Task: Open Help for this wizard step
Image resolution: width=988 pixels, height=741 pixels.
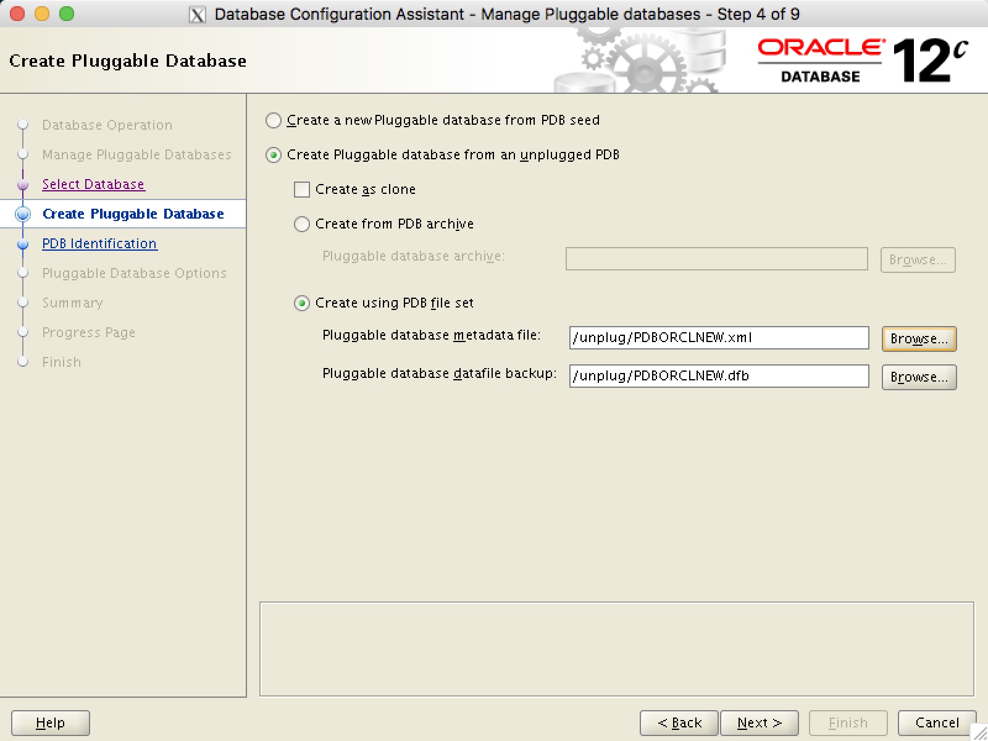Action: [50, 722]
